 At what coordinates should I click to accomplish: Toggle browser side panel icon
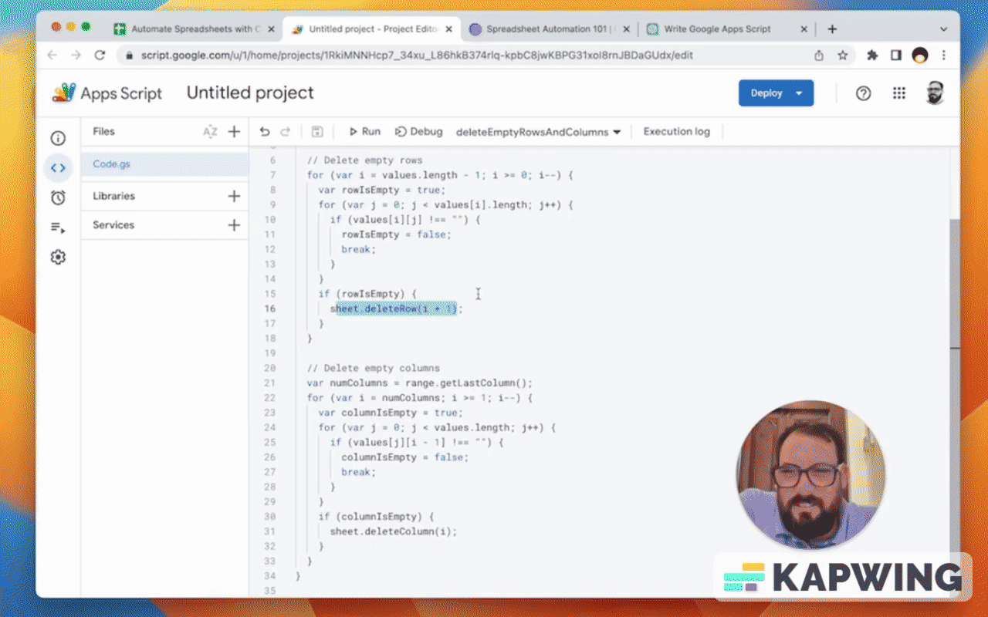click(896, 56)
